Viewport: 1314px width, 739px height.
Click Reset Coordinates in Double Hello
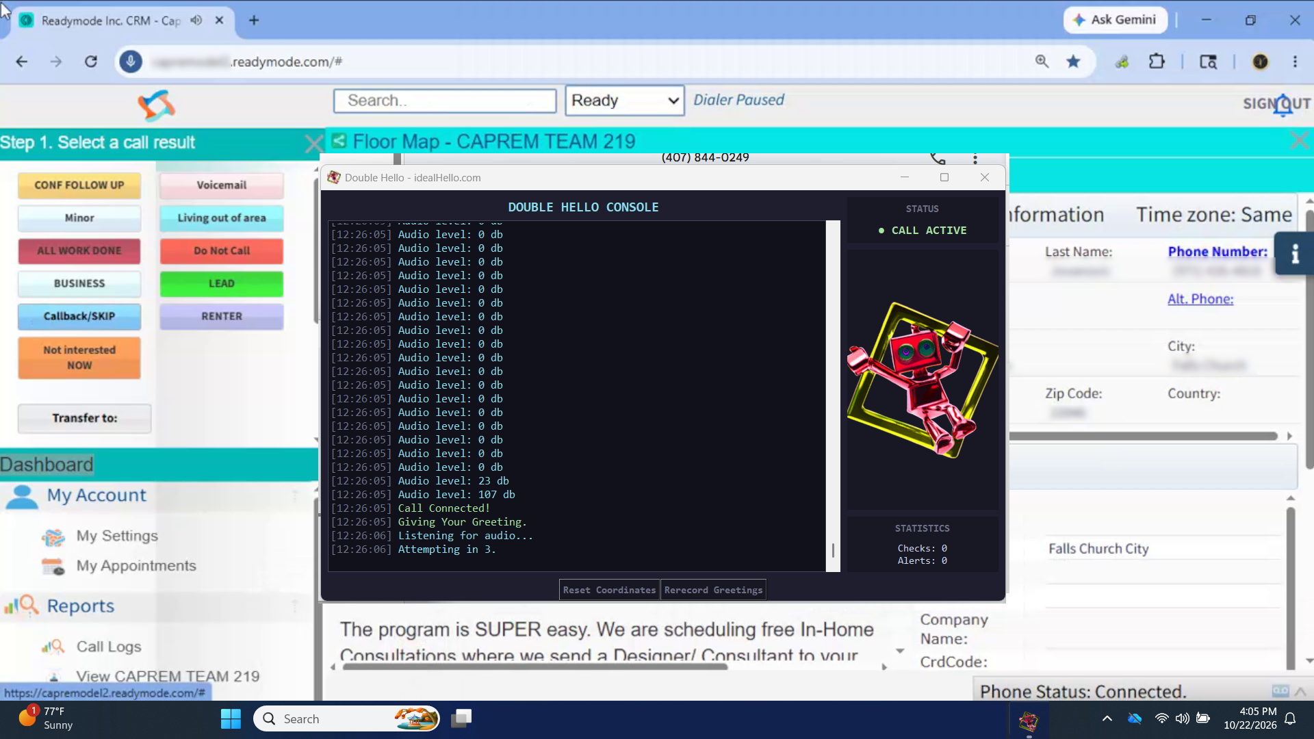point(609,590)
